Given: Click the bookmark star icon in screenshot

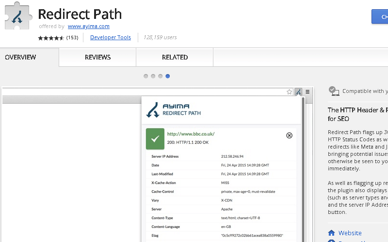Looking at the screenshot, I should coord(289,92).
